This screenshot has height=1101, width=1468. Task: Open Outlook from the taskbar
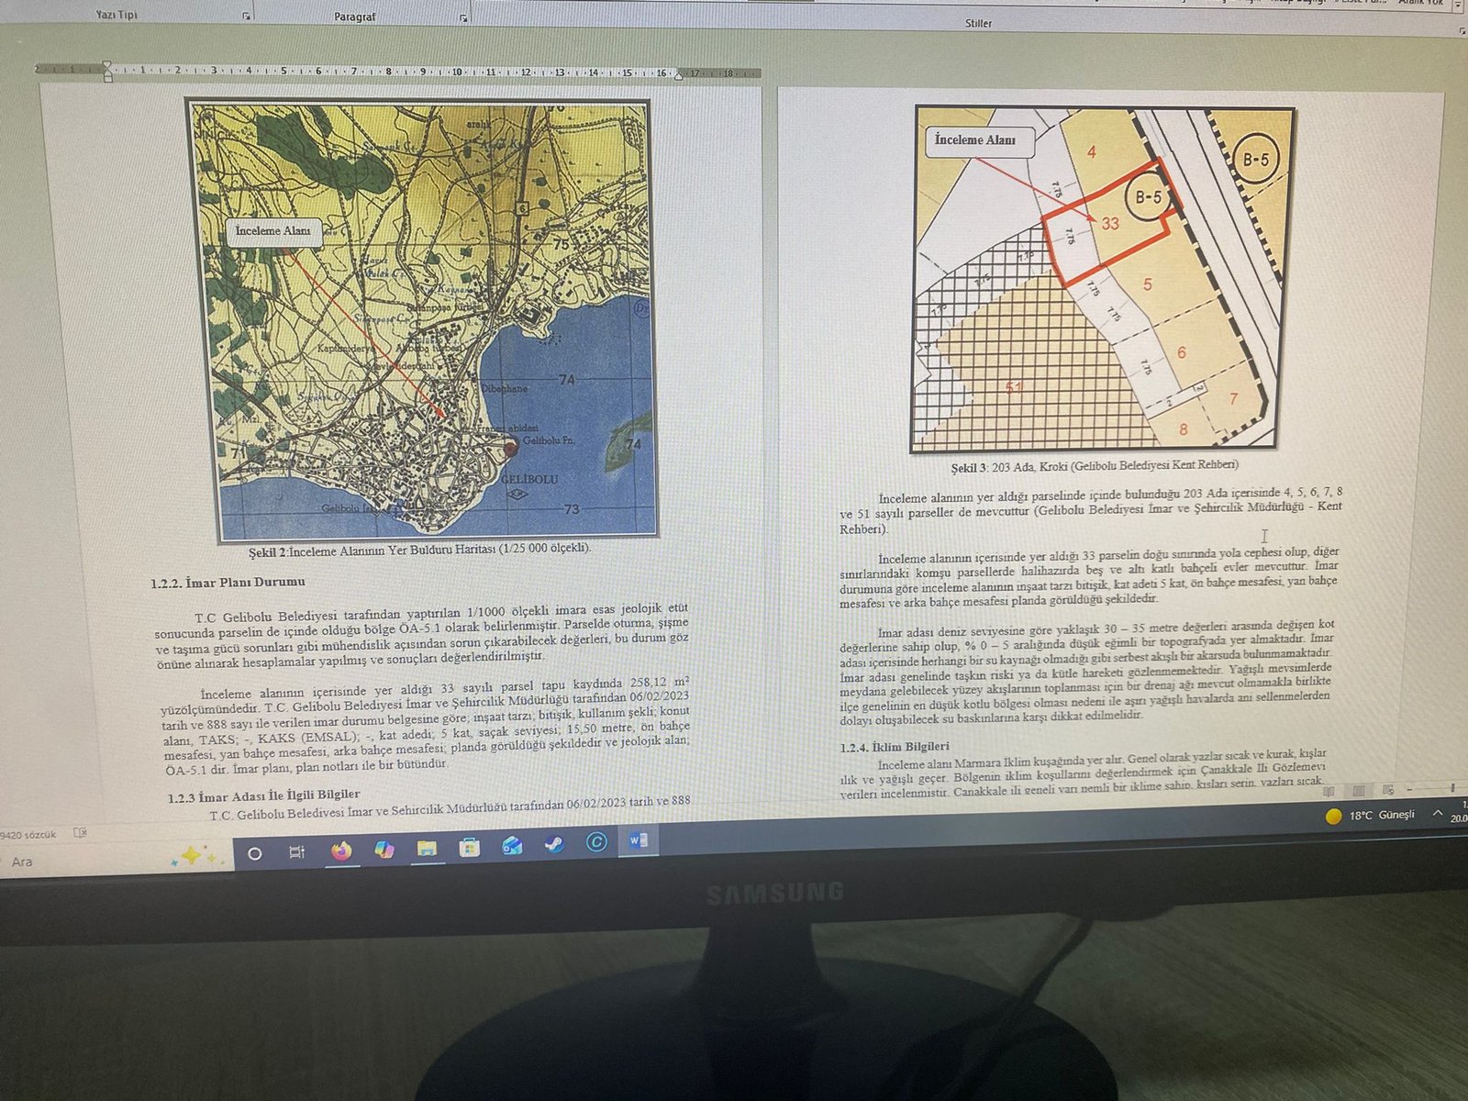pyautogui.click(x=512, y=846)
